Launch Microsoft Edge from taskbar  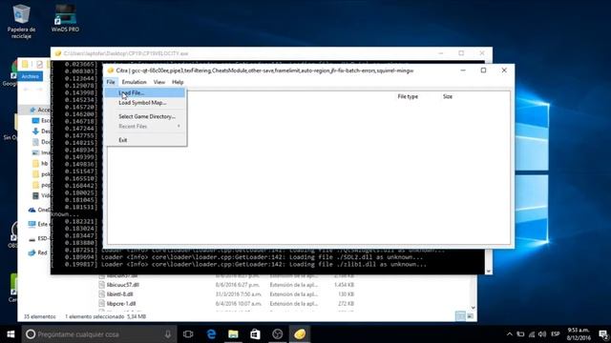click(x=211, y=334)
